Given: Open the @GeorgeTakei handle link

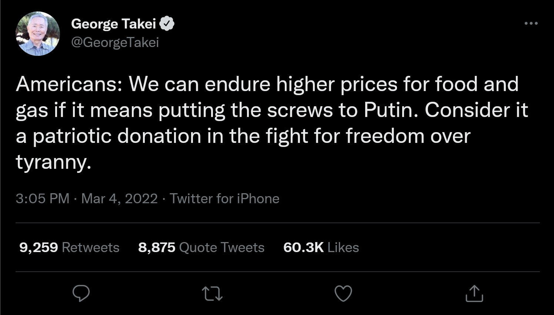Looking at the screenshot, I should 115,42.
